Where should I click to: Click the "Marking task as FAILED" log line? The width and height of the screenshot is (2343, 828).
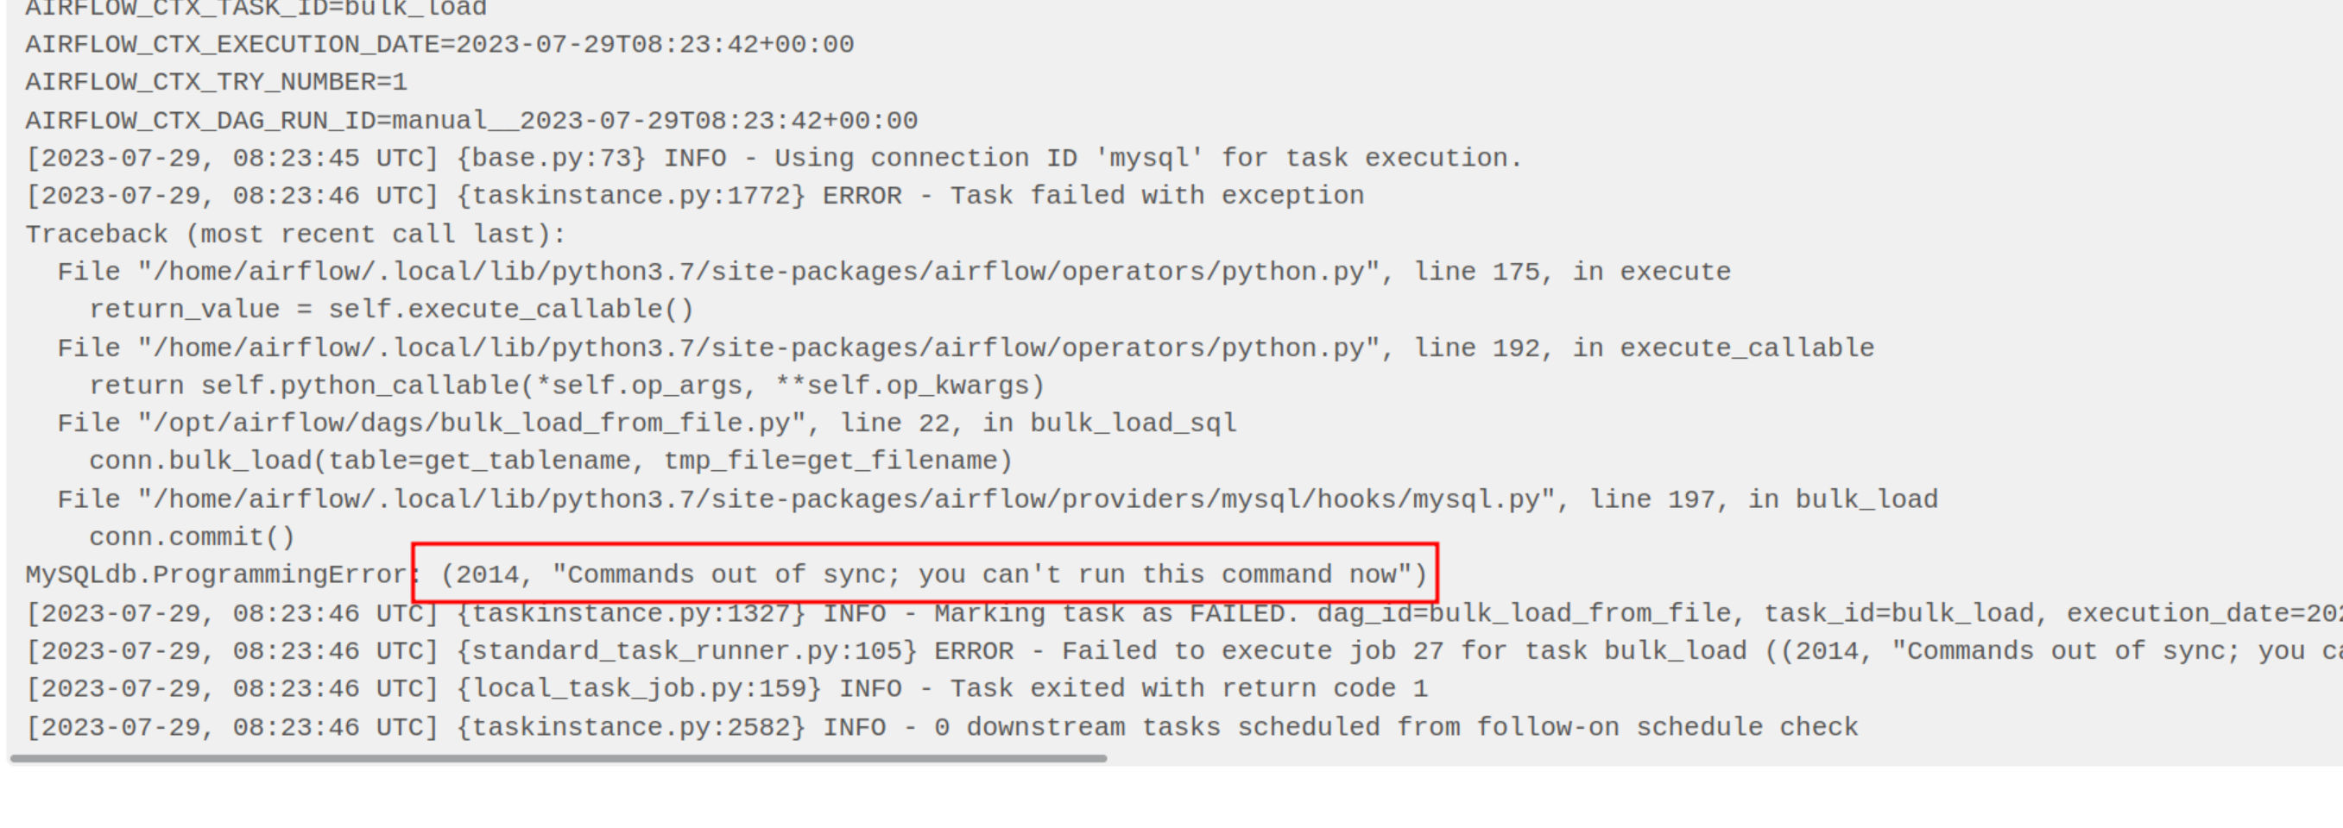(x=1183, y=613)
